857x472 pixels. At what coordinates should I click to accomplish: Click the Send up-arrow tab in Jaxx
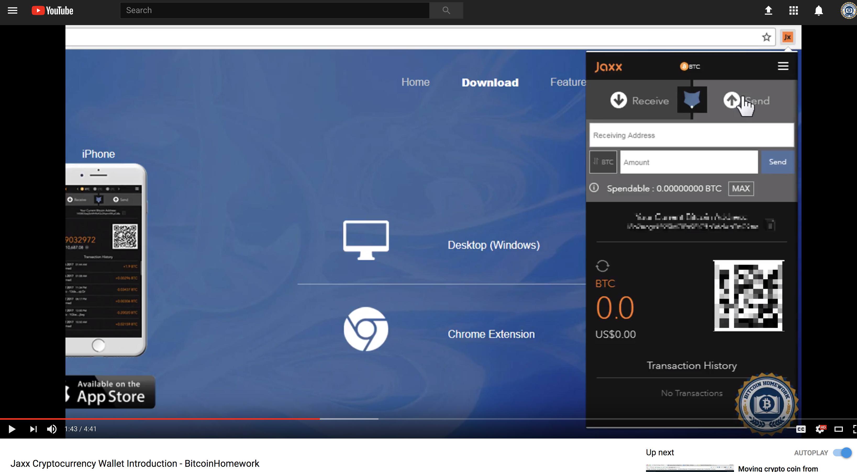(x=747, y=100)
